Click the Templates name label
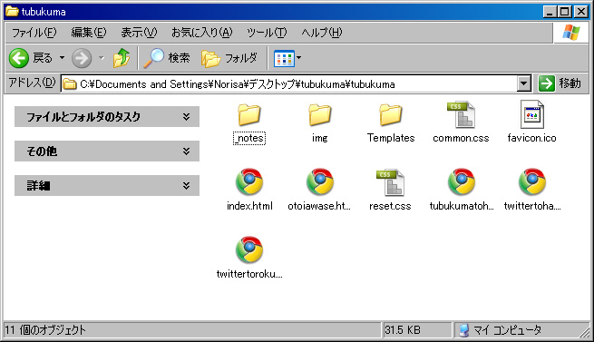 [391, 138]
